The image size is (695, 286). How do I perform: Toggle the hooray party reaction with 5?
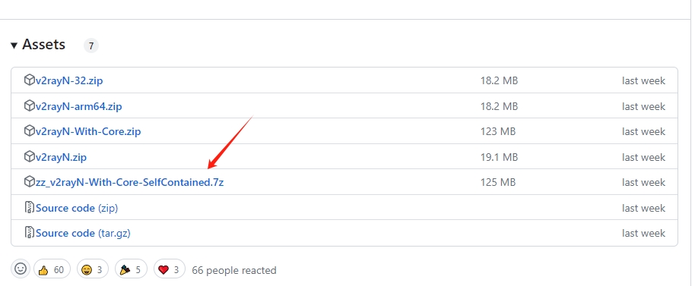point(131,269)
